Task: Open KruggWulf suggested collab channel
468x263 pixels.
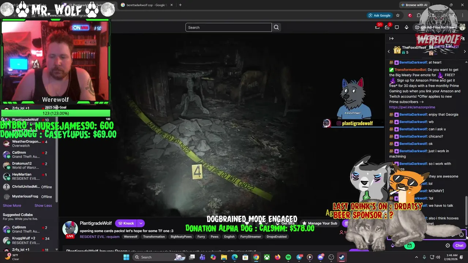Action: [27, 240]
